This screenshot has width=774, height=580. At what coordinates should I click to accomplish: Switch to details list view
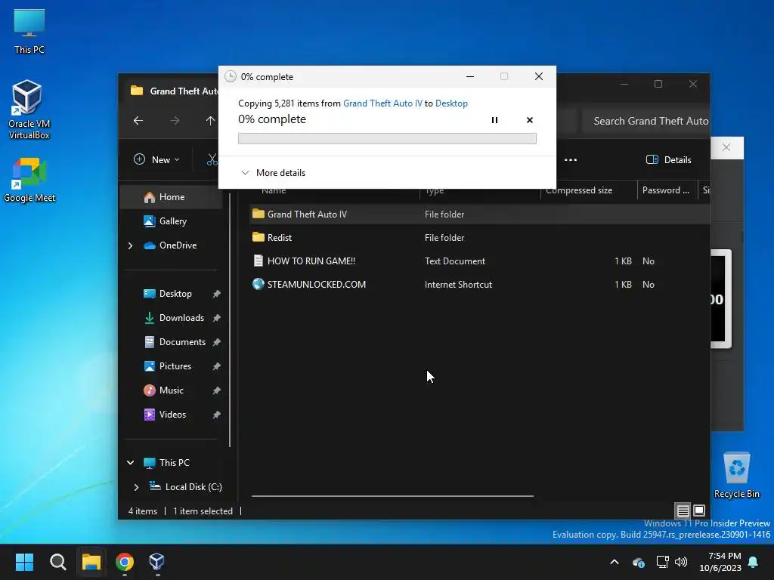683,511
